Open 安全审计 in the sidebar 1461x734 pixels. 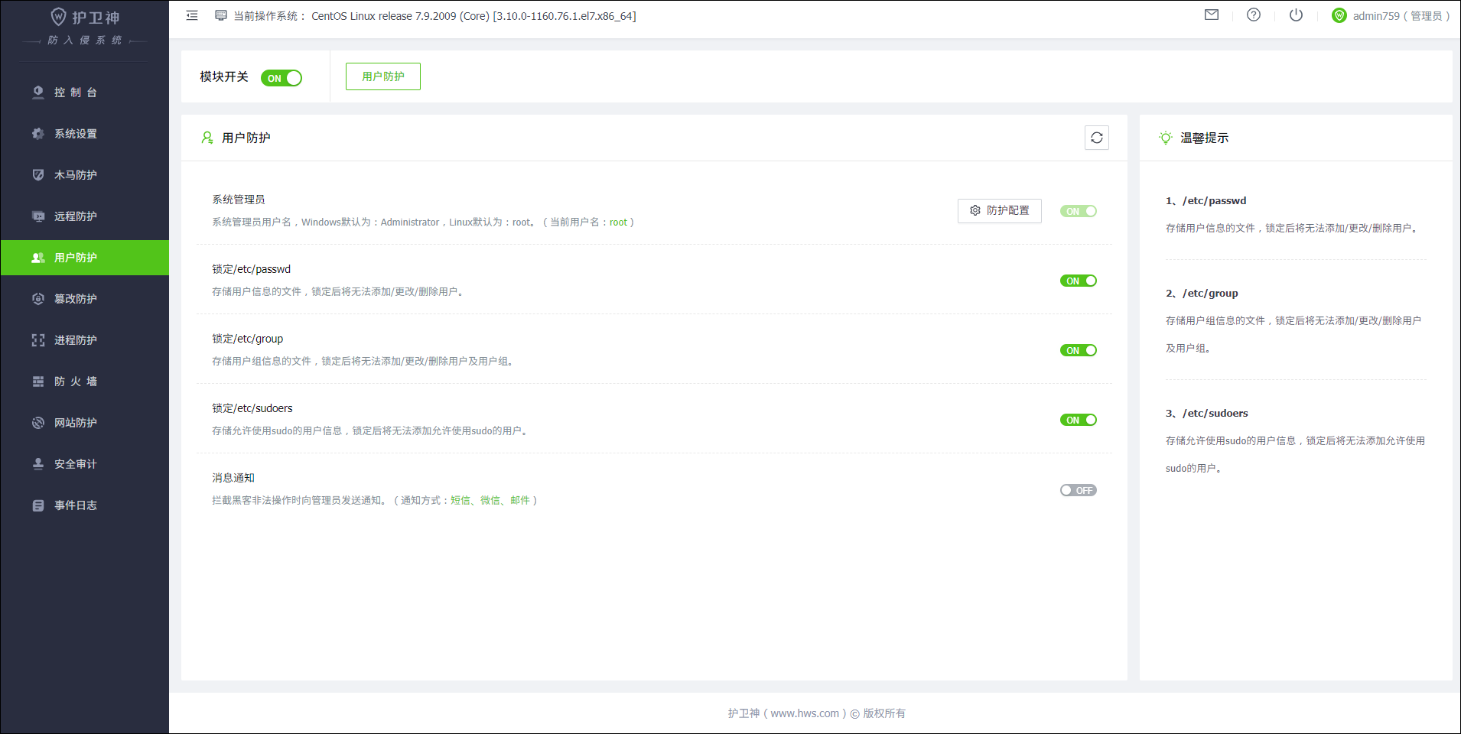coord(85,464)
